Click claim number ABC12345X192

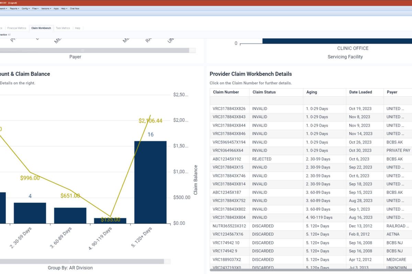[227, 159]
